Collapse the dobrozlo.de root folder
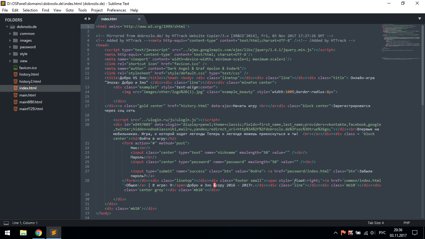 click(7, 27)
